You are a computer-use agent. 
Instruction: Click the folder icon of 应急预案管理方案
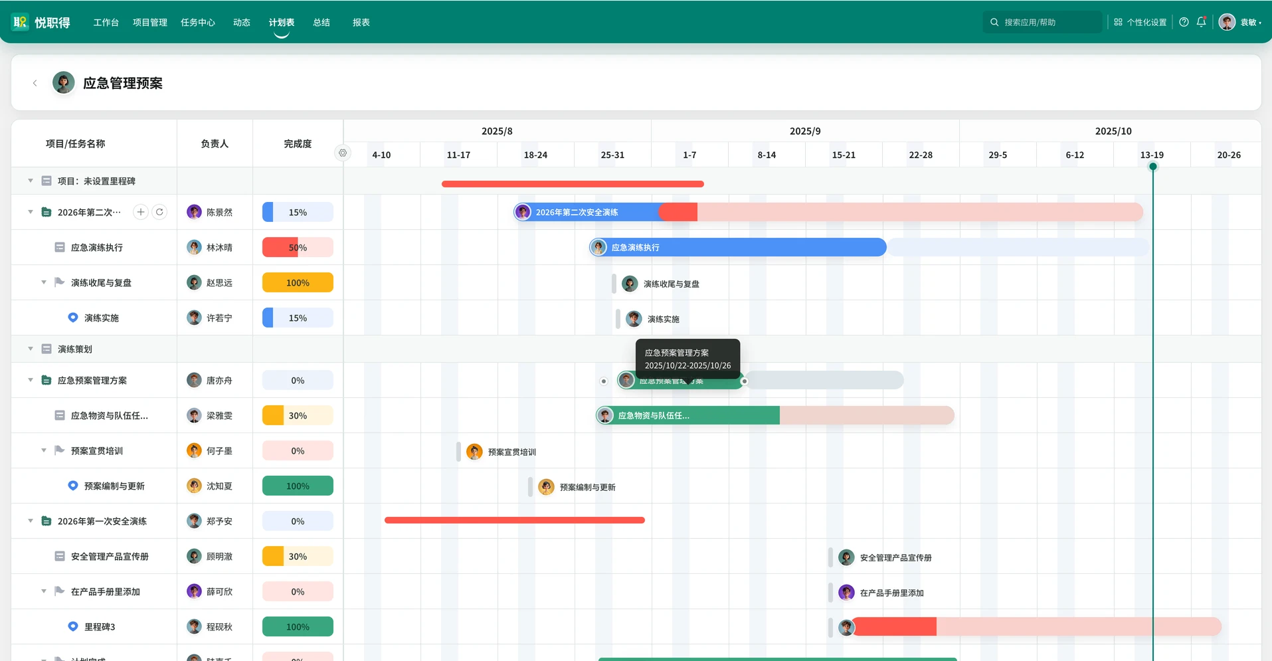46,380
